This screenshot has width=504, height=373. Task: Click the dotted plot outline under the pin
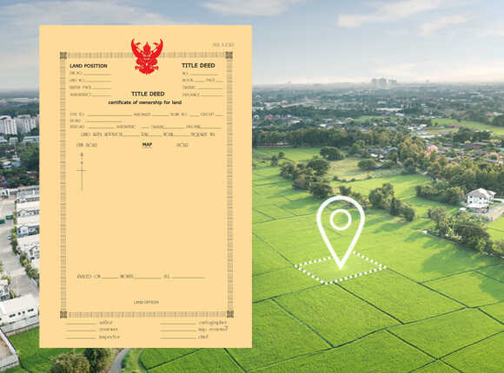click(341, 268)
